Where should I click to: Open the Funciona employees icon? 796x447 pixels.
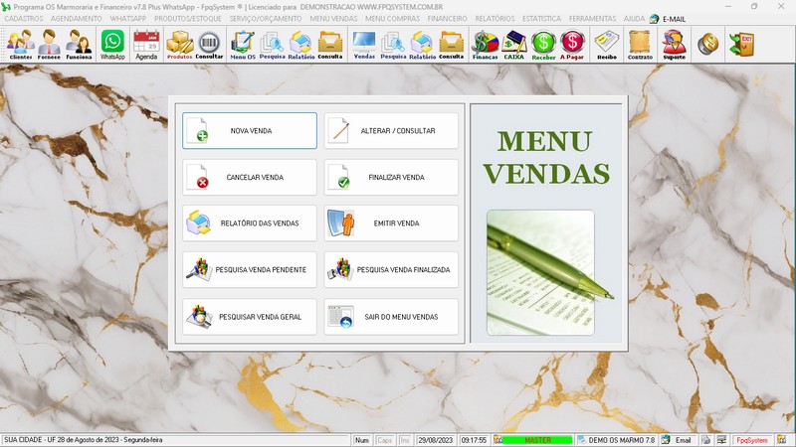pos(80,45)
